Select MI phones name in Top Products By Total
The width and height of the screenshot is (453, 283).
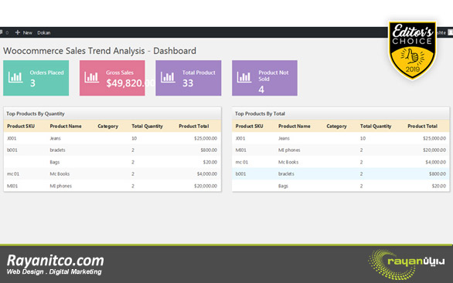point(289,150)
